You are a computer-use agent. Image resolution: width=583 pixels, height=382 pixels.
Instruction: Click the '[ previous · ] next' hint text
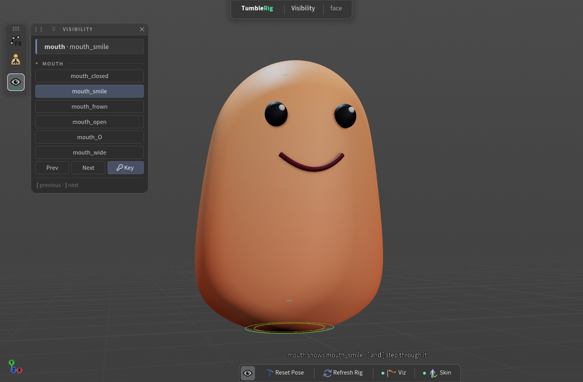(58, 185)
